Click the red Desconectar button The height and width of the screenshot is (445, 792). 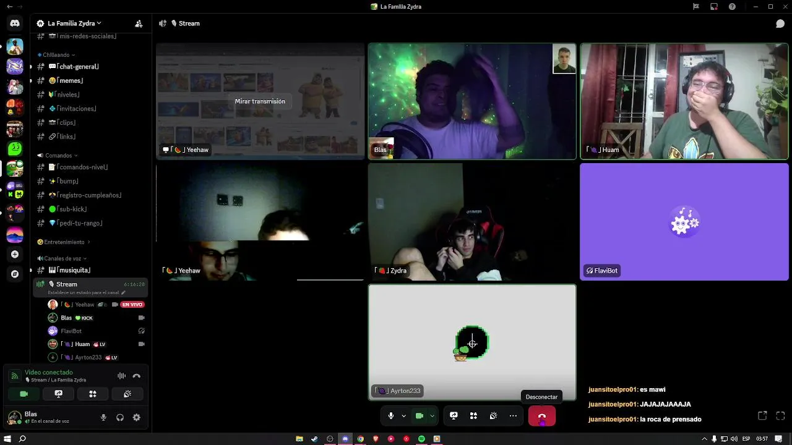coord(542,416)
